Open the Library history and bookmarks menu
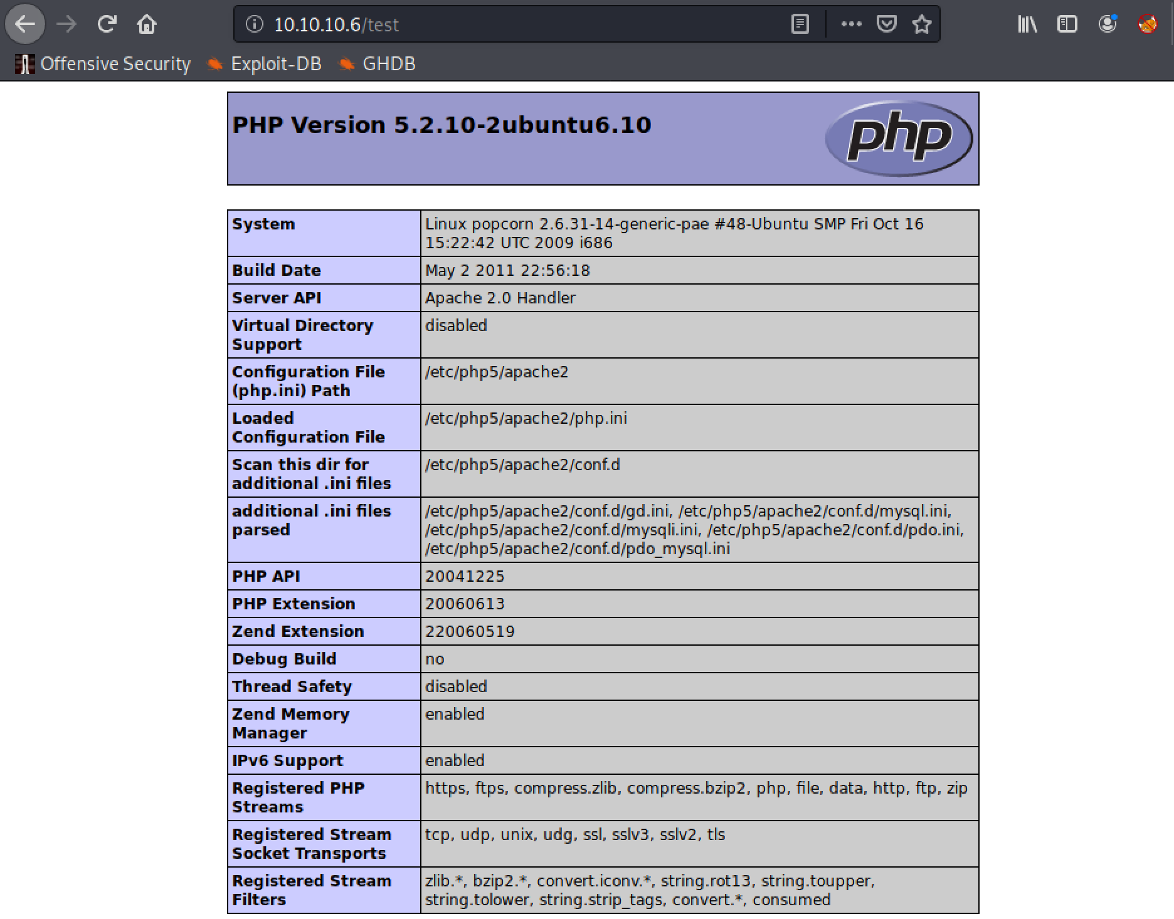This screenshot has width=1174, height=919. coord(1027,24)
